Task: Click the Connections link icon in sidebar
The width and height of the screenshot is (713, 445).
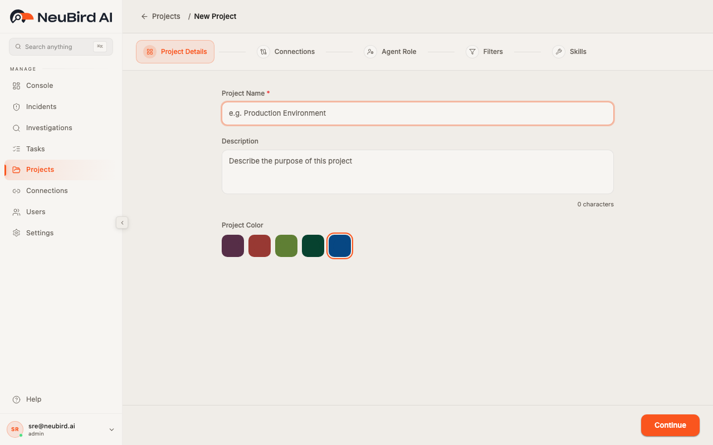Action: [16, 190]
